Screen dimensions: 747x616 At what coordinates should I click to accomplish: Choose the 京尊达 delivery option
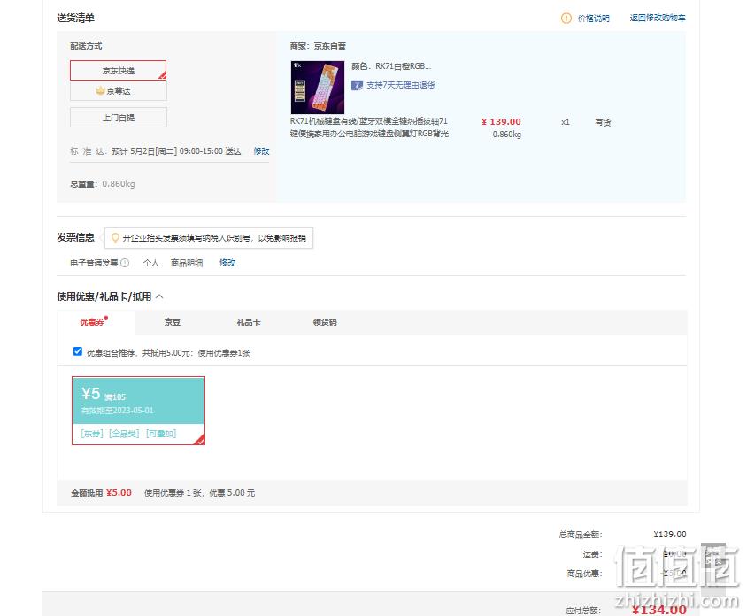point(118,90)
